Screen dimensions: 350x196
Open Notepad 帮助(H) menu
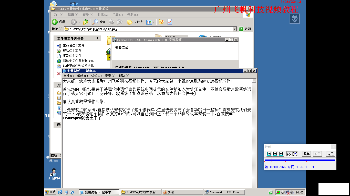click(x=124, y=76)
